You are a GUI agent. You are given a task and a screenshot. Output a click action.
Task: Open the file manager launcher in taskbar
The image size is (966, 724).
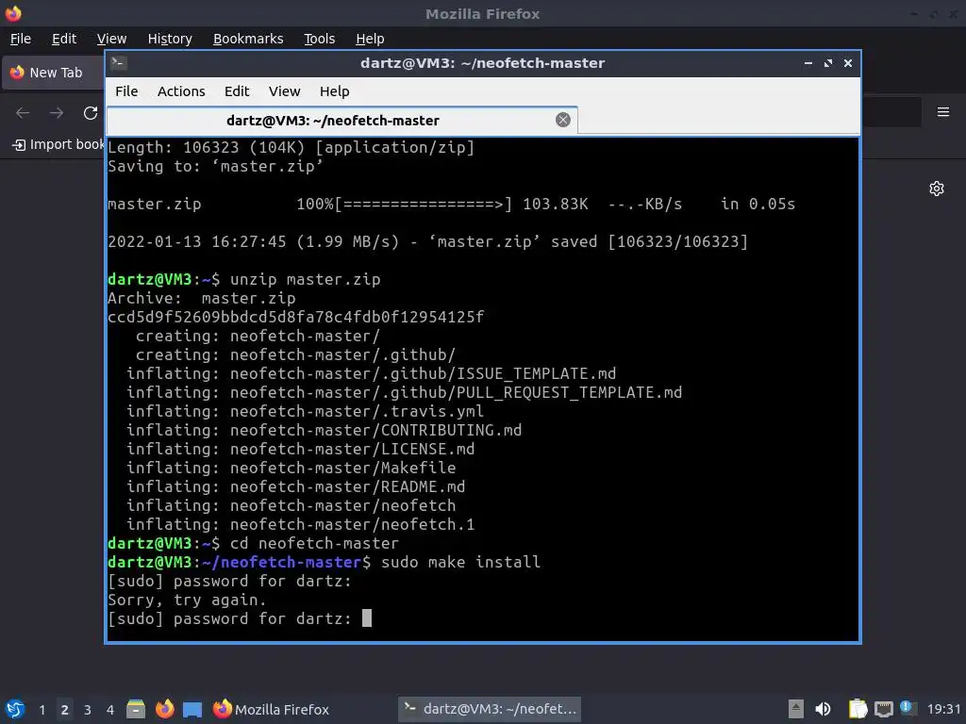pos(136,709)
